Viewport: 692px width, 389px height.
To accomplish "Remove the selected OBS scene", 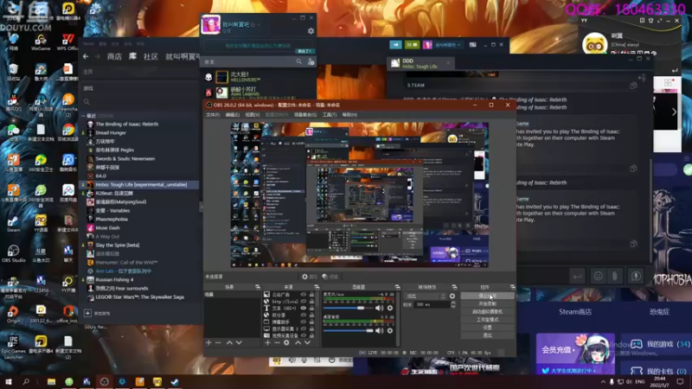I will point(218,342).
